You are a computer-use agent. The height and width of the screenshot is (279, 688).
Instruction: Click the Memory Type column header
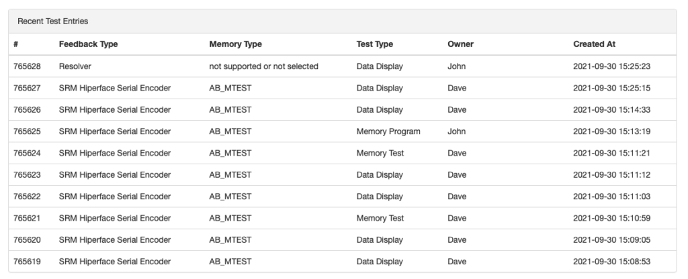[235, 44]
